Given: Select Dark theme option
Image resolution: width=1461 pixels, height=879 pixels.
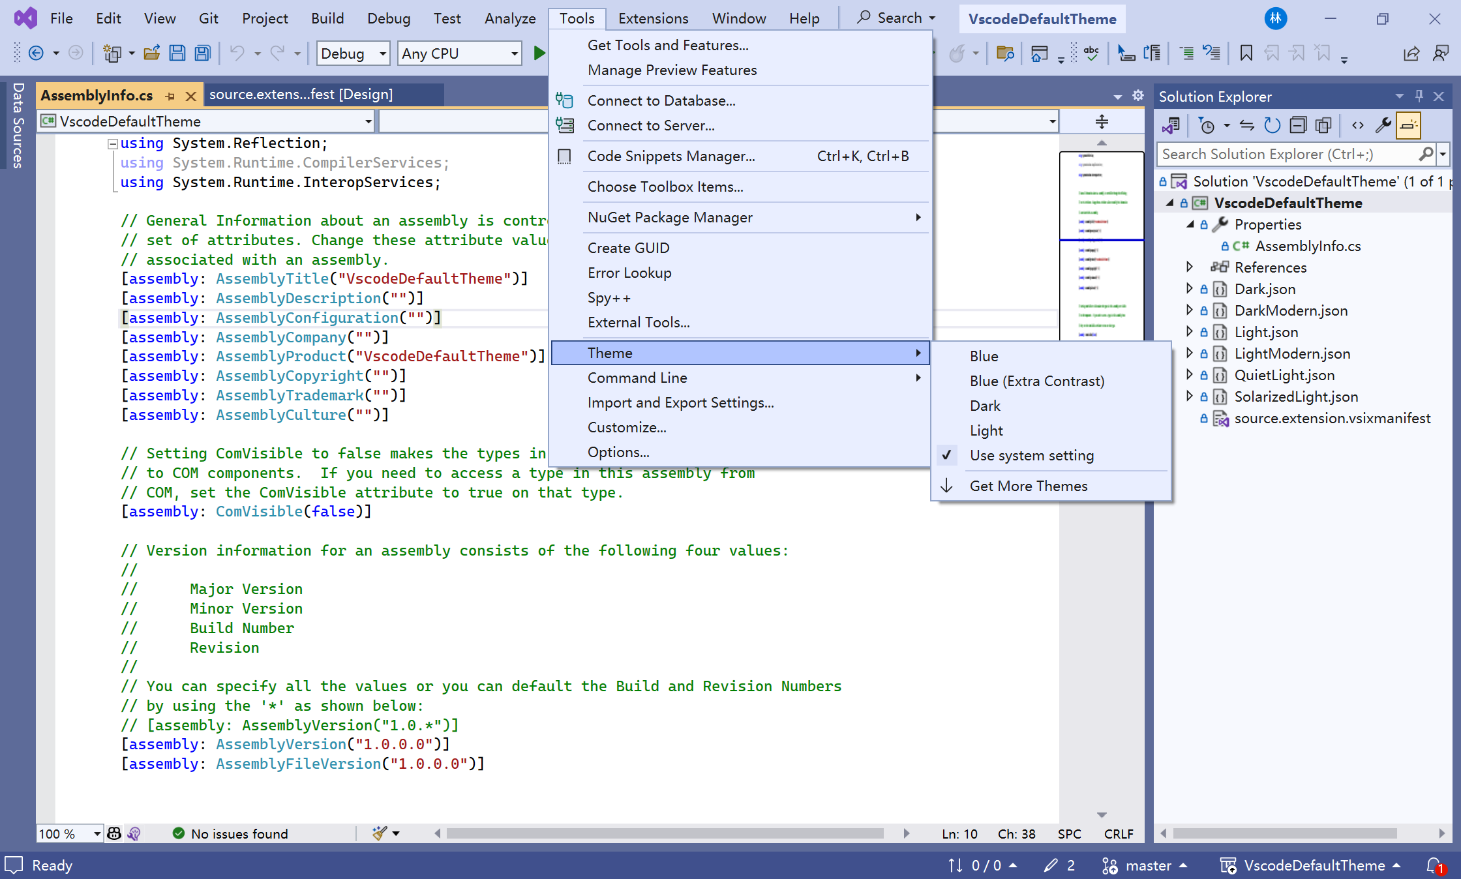Looking at the screenshot, I should (984, 405).
